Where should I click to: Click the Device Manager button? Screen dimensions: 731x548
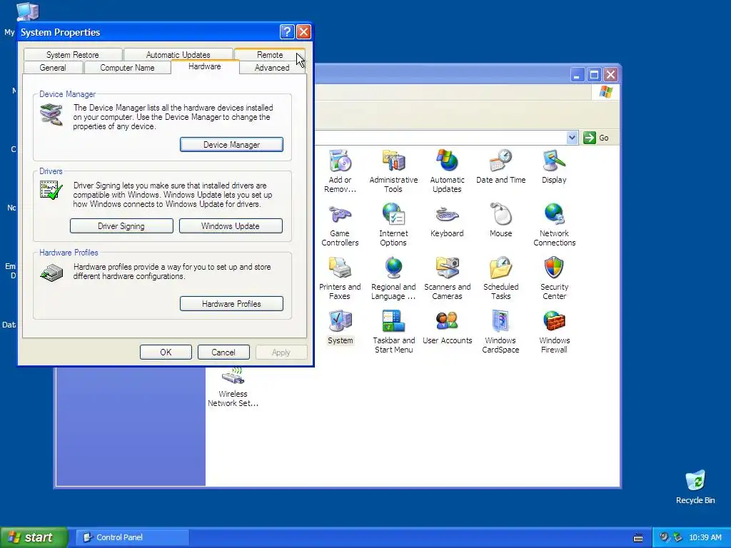click(232, 144)
